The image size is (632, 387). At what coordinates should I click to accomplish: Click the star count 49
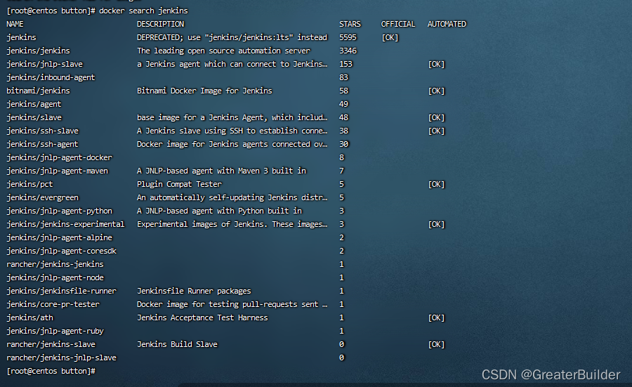(343, 104)
